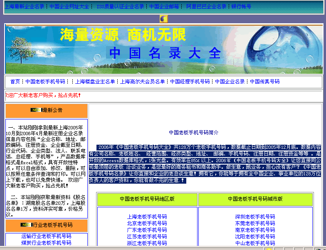This screenshot has width=326, height=250.
Task: Select 中国经理手机号码 in the navigation bar
Action: [190, 81]
